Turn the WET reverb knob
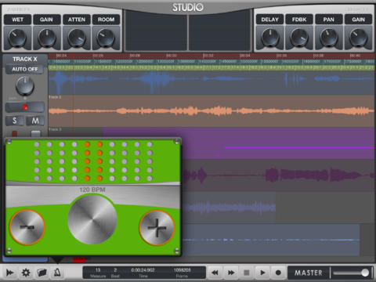The height and width of the screenshot is (282, 376). coord(17,38)
